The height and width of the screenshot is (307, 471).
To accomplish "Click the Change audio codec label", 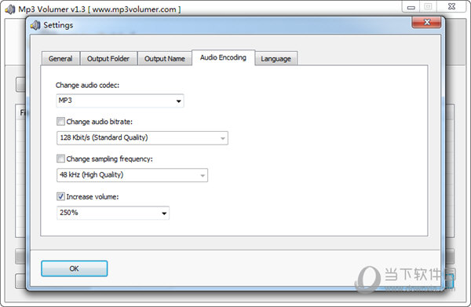I will (x=87, y=86).
